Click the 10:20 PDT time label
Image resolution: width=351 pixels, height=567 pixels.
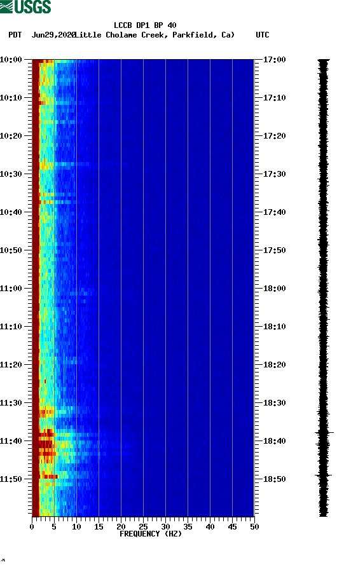(x=11, y=136)
